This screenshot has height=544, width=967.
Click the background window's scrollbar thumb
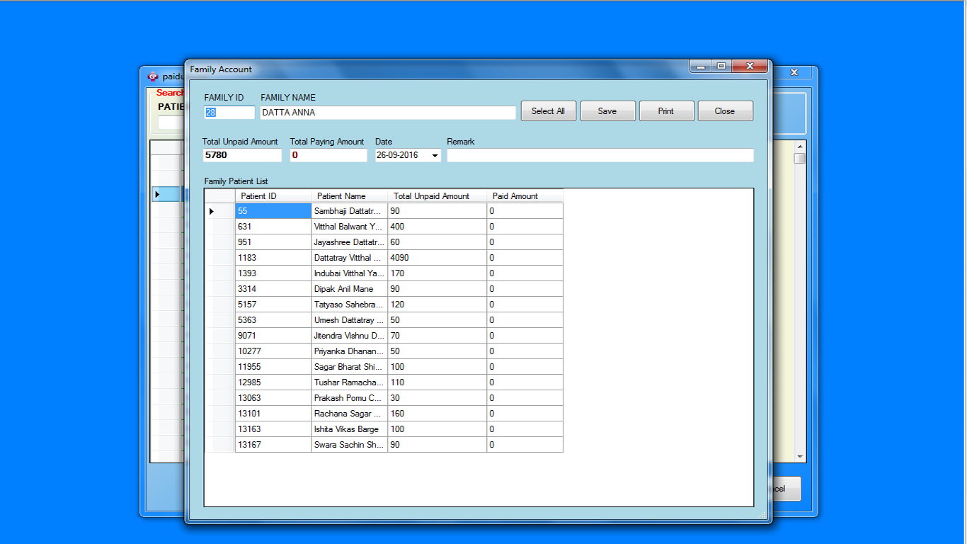click(800, 159)
